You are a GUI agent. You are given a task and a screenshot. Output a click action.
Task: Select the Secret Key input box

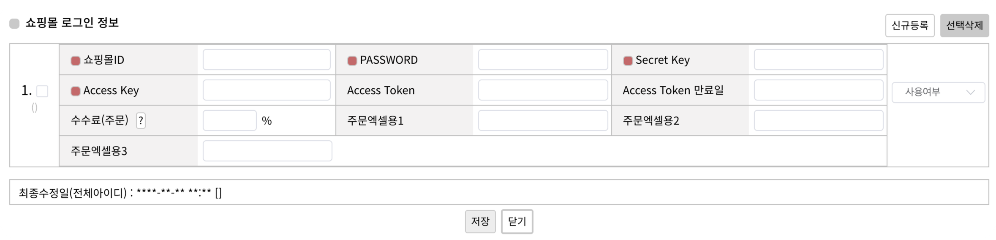[818, 60]
